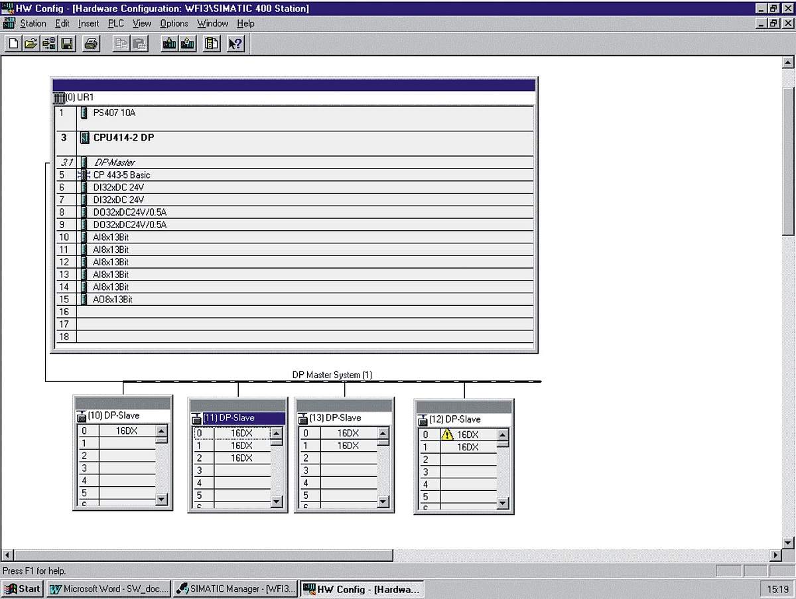Switch to Microsoft Word taskbar button
Viewport: 796px width, 599px height.
(x=109, y=588)
